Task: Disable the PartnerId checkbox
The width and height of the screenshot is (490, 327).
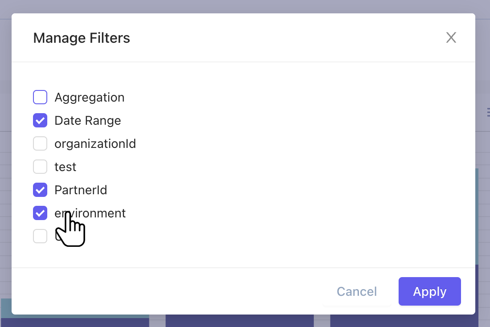Action: coord(40,190)
